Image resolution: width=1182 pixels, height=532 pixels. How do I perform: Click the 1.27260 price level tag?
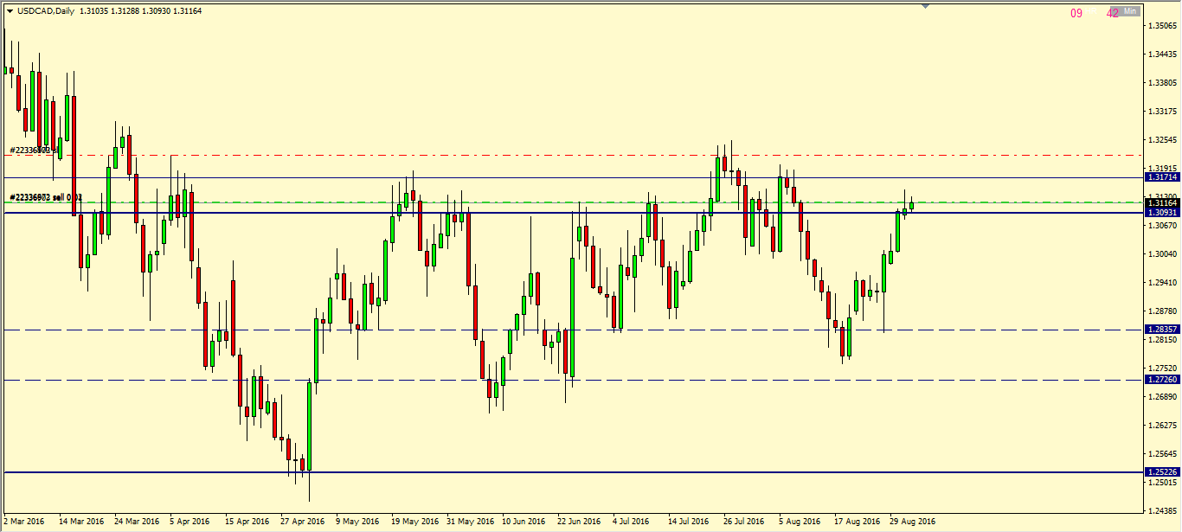[x=1161, y=380]
